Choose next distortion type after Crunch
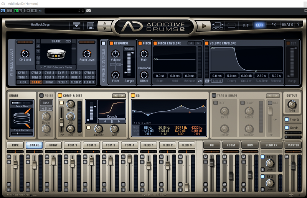307x198 pixels. (x=119, y=121)
